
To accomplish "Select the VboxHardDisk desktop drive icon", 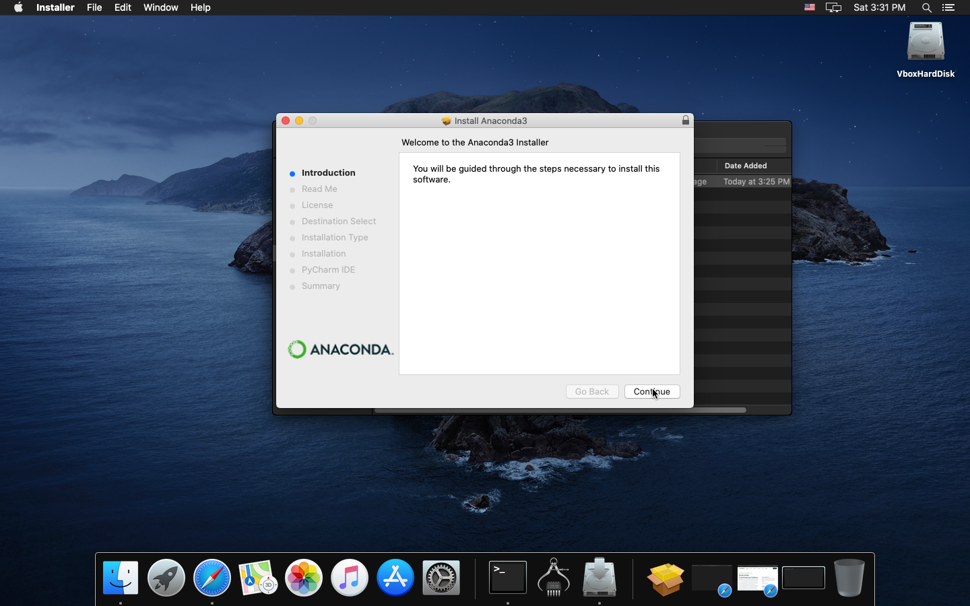I will coord(926,50).
